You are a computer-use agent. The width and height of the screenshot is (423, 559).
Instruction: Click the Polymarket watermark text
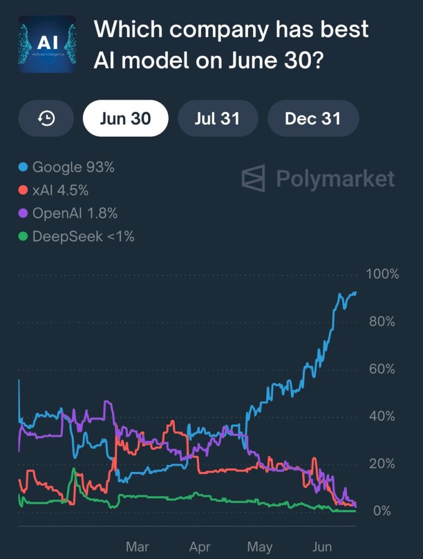(335, 179)
